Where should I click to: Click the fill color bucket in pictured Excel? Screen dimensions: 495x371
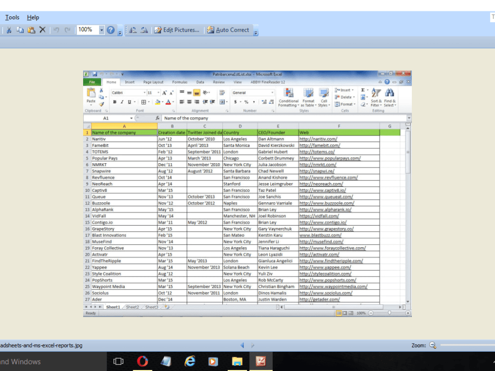point(157,102)
